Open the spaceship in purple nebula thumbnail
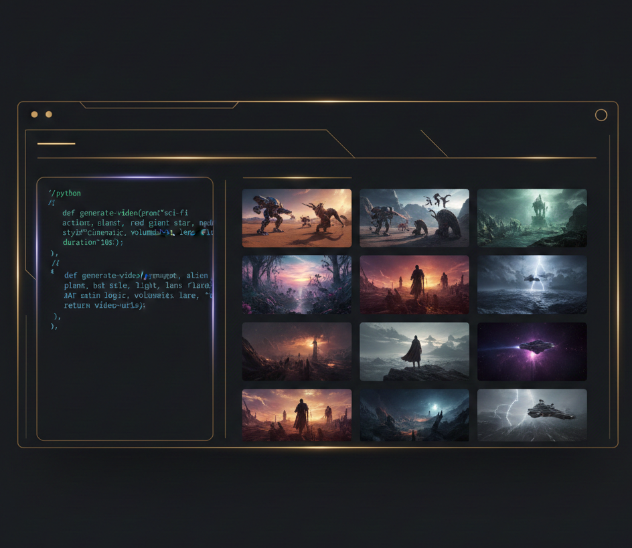Screen dimensions: 632x548 click(x=532, y=351)
